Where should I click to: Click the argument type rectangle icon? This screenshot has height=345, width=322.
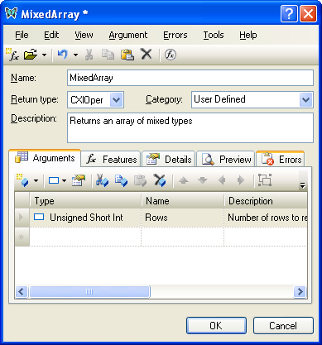point(54,180)
